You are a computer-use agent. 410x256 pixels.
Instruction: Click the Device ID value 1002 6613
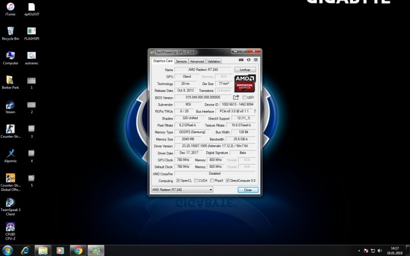tap(237, 105)
